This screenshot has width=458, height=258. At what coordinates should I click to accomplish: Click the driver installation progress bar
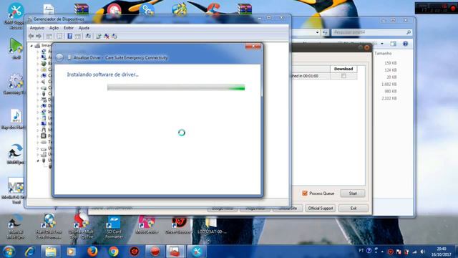tap(176, 87)
